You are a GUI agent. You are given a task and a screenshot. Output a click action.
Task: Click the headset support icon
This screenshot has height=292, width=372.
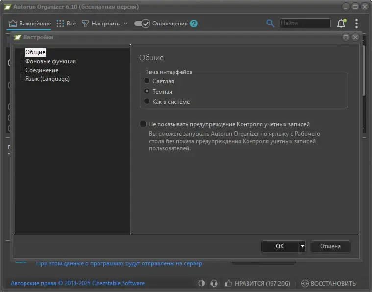(x=214, y=283)
